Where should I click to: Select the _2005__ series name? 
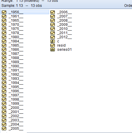[x=16, y=129]
